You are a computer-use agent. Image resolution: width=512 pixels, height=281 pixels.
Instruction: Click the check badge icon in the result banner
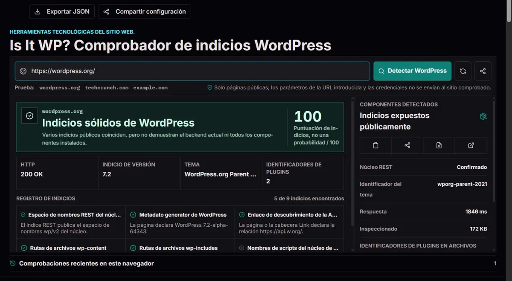coord(29,116)
